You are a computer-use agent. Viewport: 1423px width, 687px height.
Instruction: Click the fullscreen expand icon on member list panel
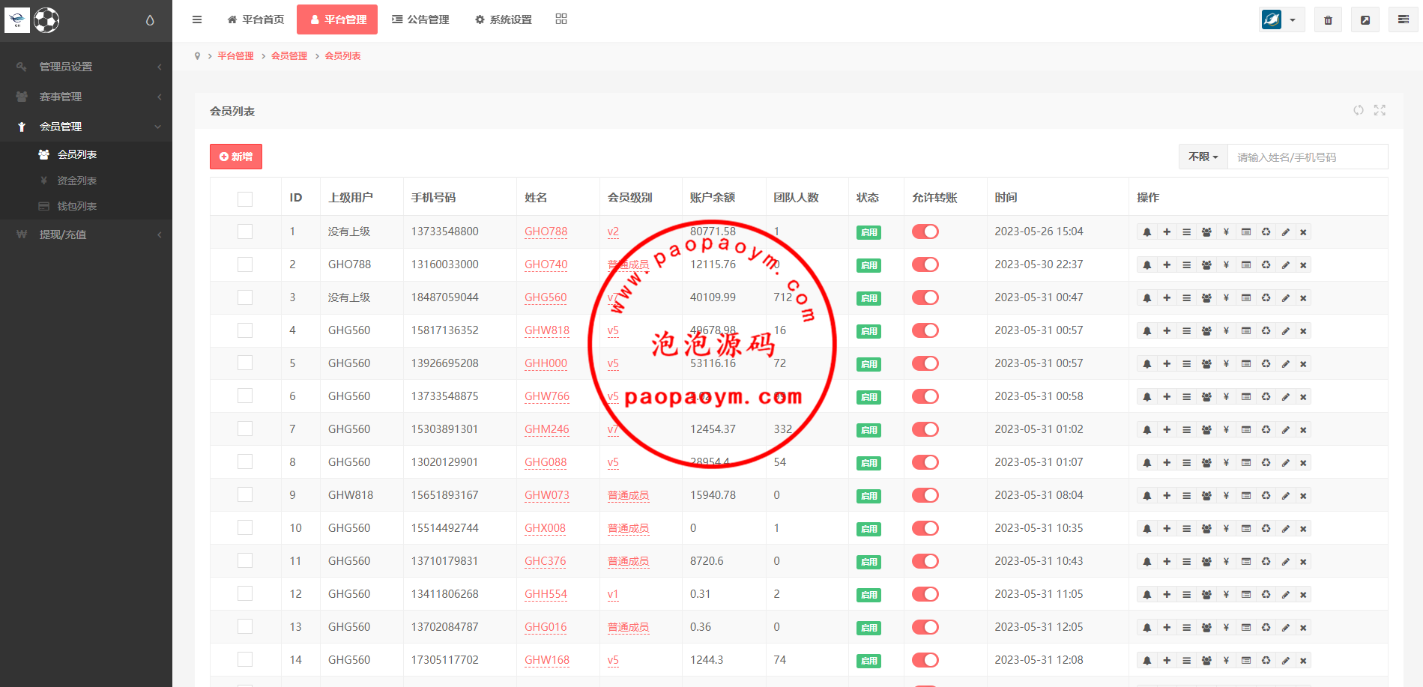coord(1380,110)
